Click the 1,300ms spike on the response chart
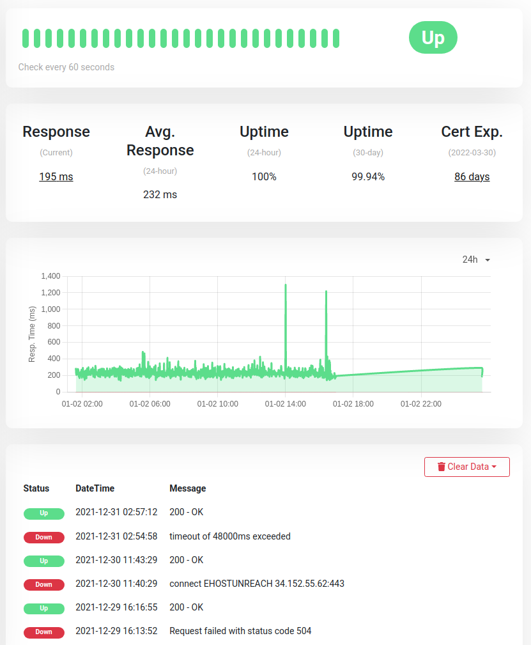The width and height of the screenshot is (531, 645). pos(285,284)
